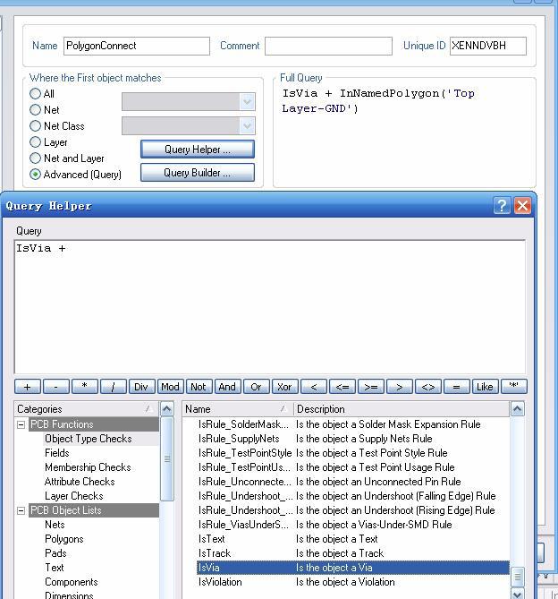The height and width of the screenshot is (599, 558).
Task: Insert the less-than operator
Action: pos(314,387)
